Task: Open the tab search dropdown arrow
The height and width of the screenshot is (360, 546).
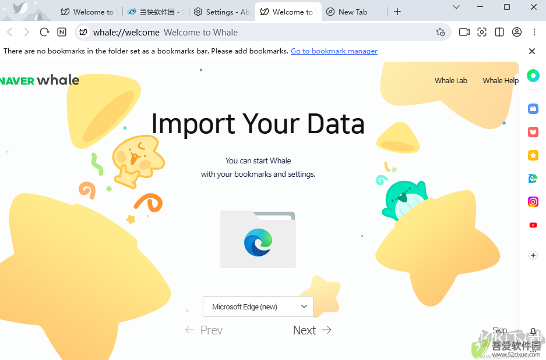Action: tap(456, 8)
